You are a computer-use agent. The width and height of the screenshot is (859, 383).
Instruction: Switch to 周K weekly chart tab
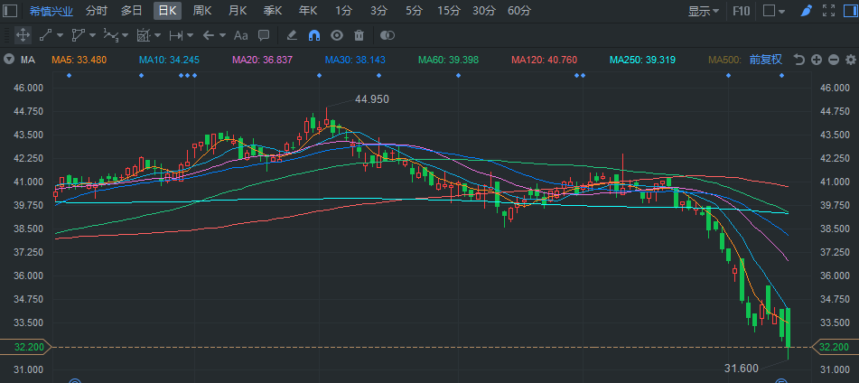pos(202,11)
